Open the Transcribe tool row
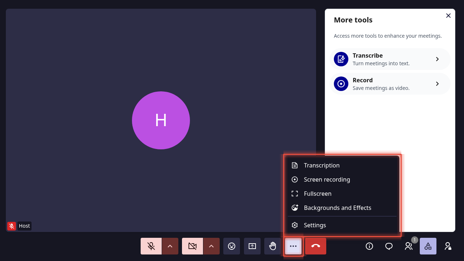Image resolution: width=464 pixels, height=261 pixels. pos(390,59)
